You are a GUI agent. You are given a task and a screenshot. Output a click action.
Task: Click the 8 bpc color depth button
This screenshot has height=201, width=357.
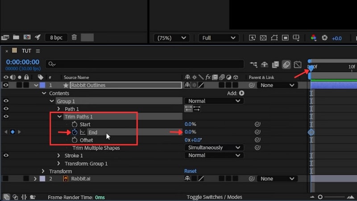pos(56,38)
